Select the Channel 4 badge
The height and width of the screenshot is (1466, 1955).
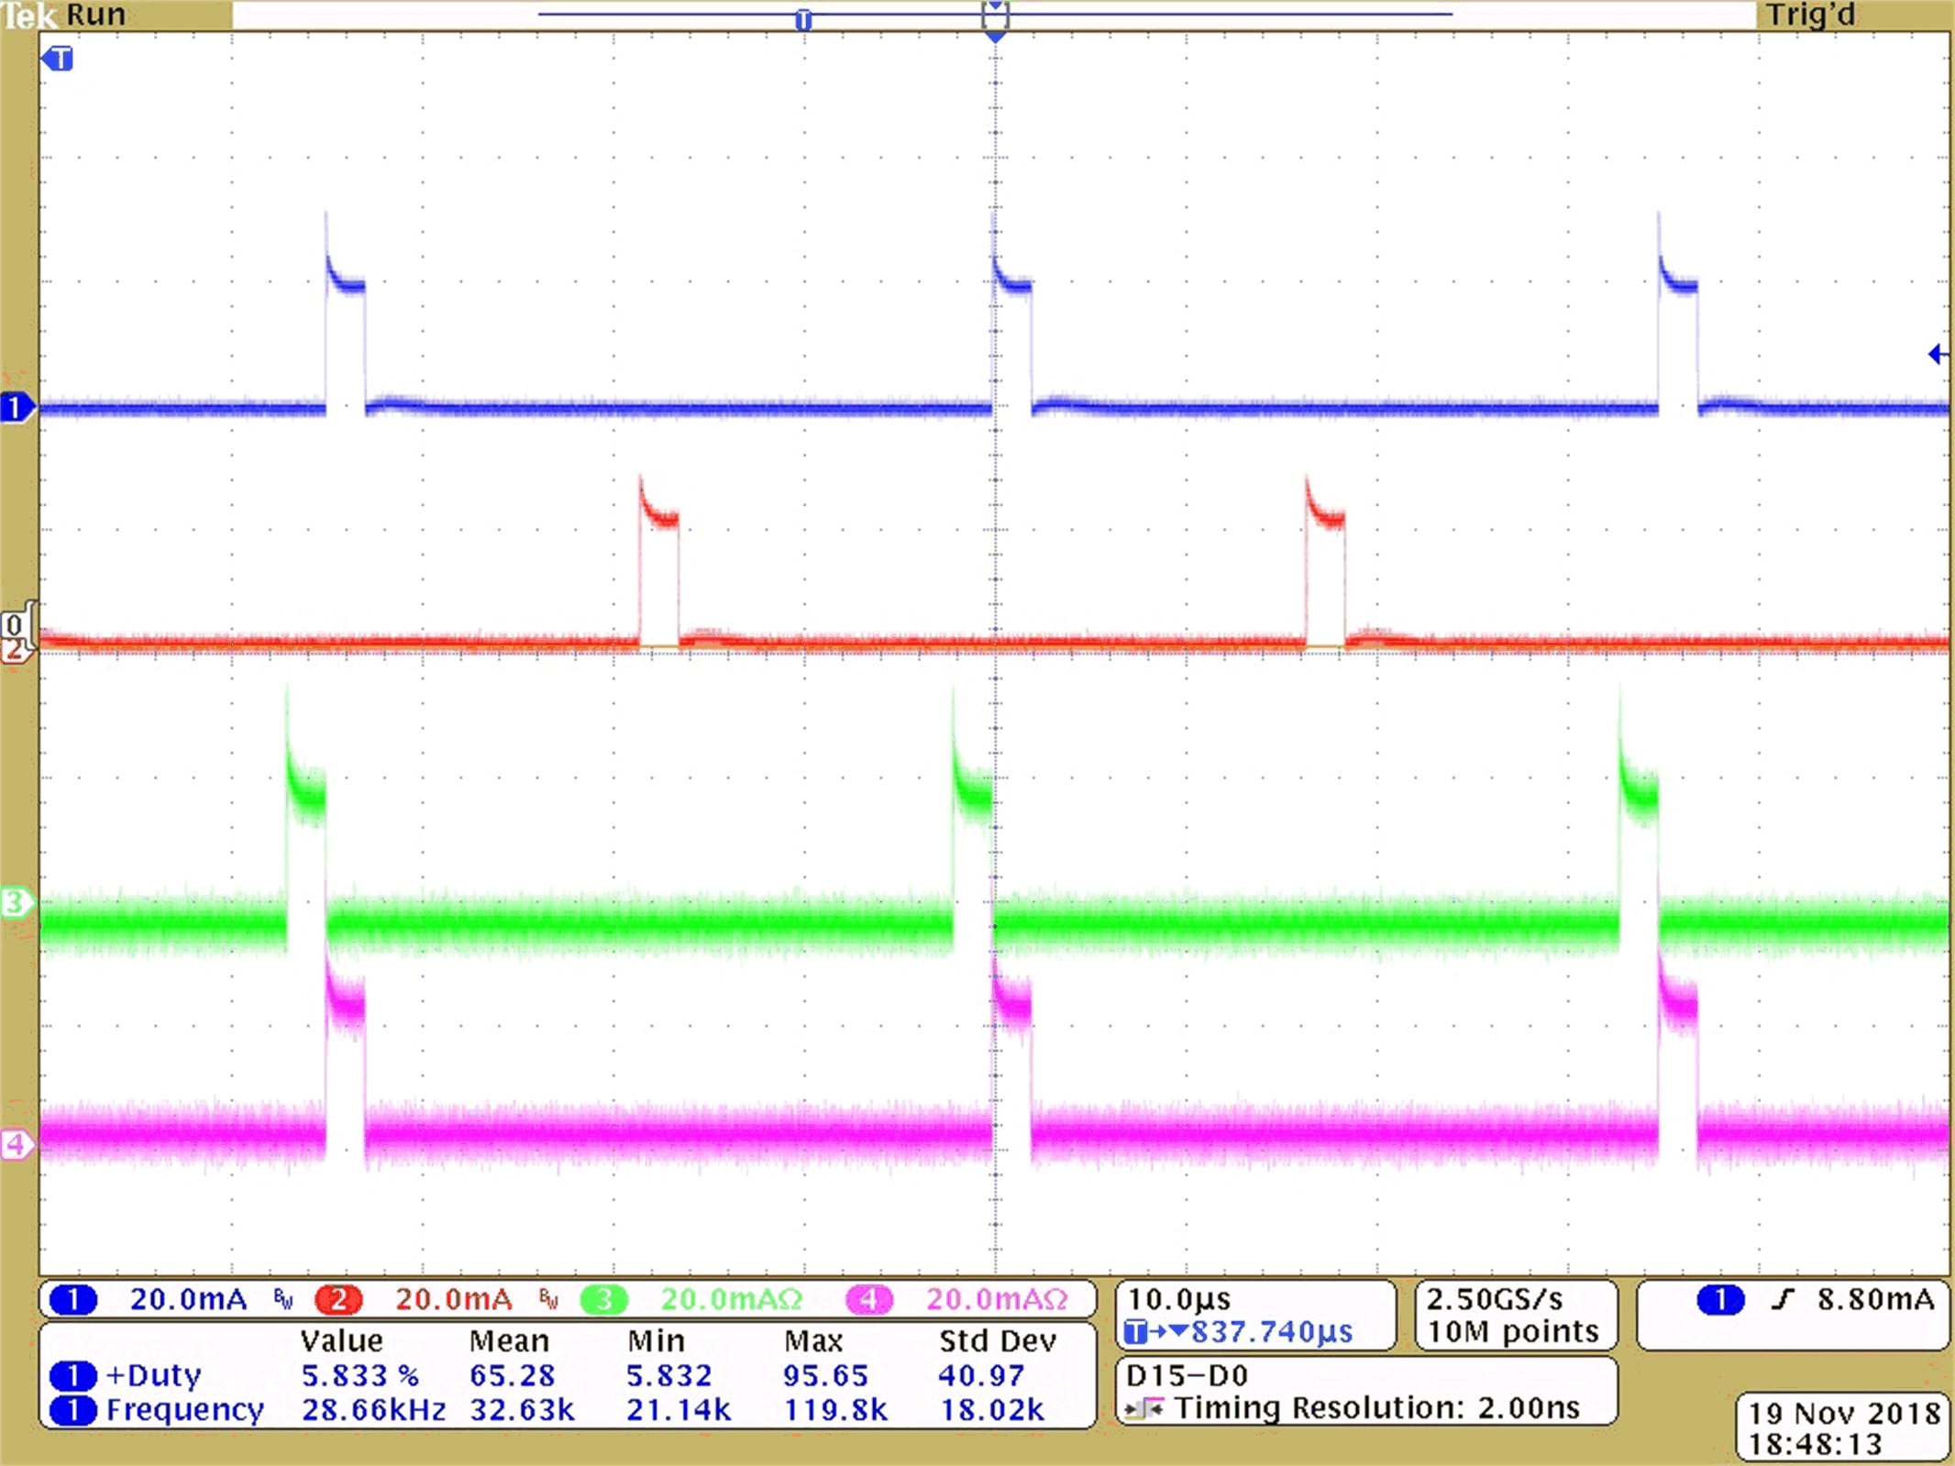(869, 1298)
